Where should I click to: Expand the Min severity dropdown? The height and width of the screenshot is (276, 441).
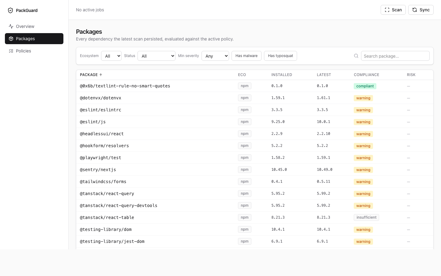click(215, 56)
